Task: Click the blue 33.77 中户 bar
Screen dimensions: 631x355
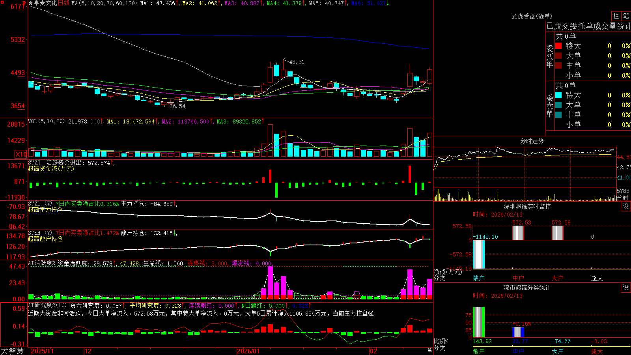Action: pos(518,332)
